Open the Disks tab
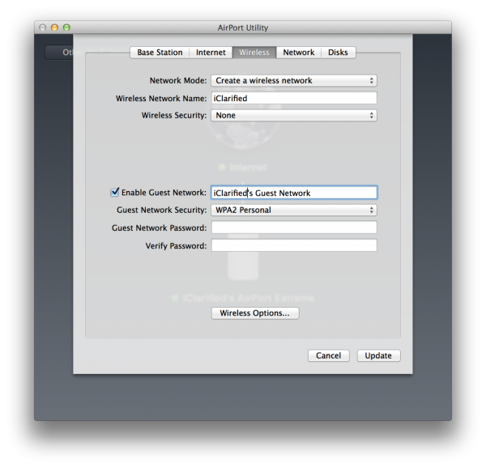 click(x=338, y=53)
